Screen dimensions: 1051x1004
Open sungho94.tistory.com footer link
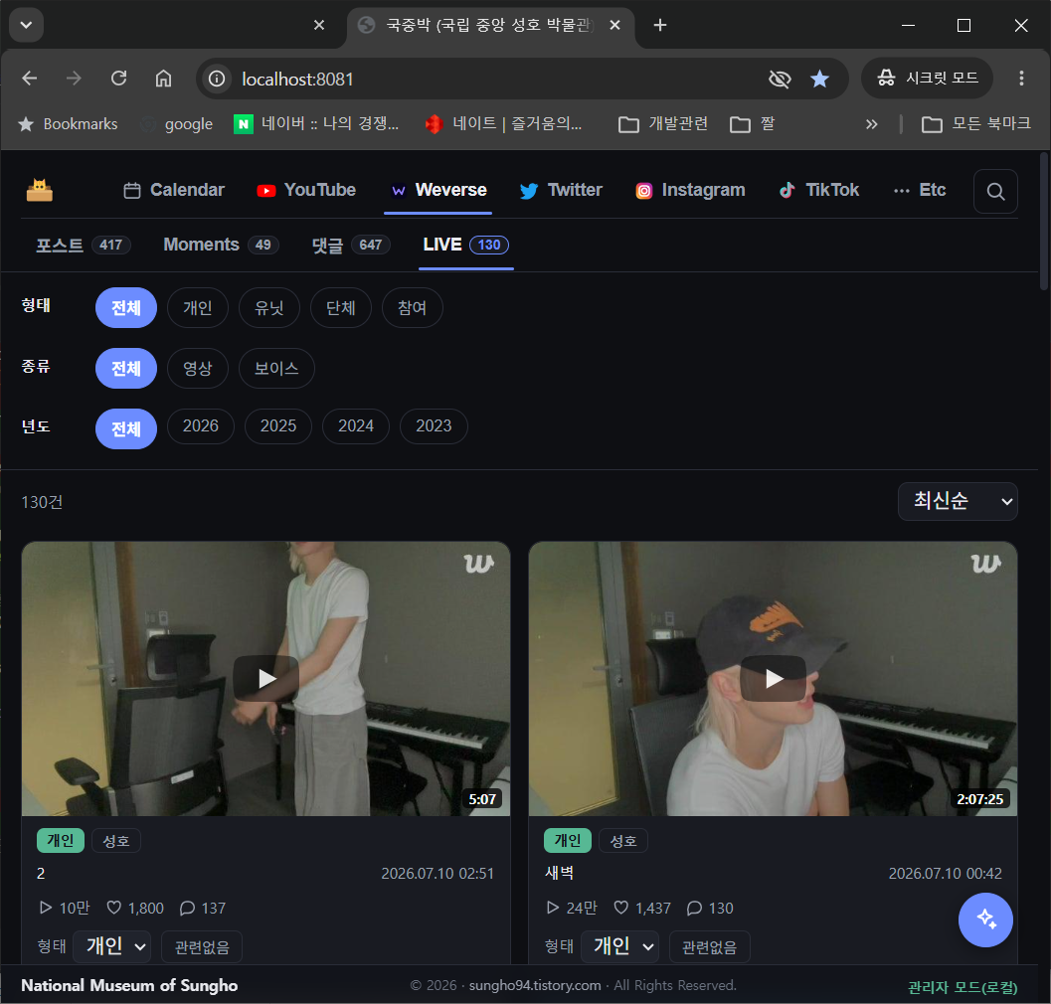pyautogui.click(x=535, y=985)
